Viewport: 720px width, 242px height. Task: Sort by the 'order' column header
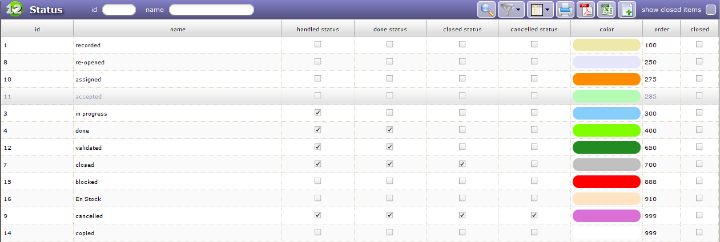(x=662, y=29)
